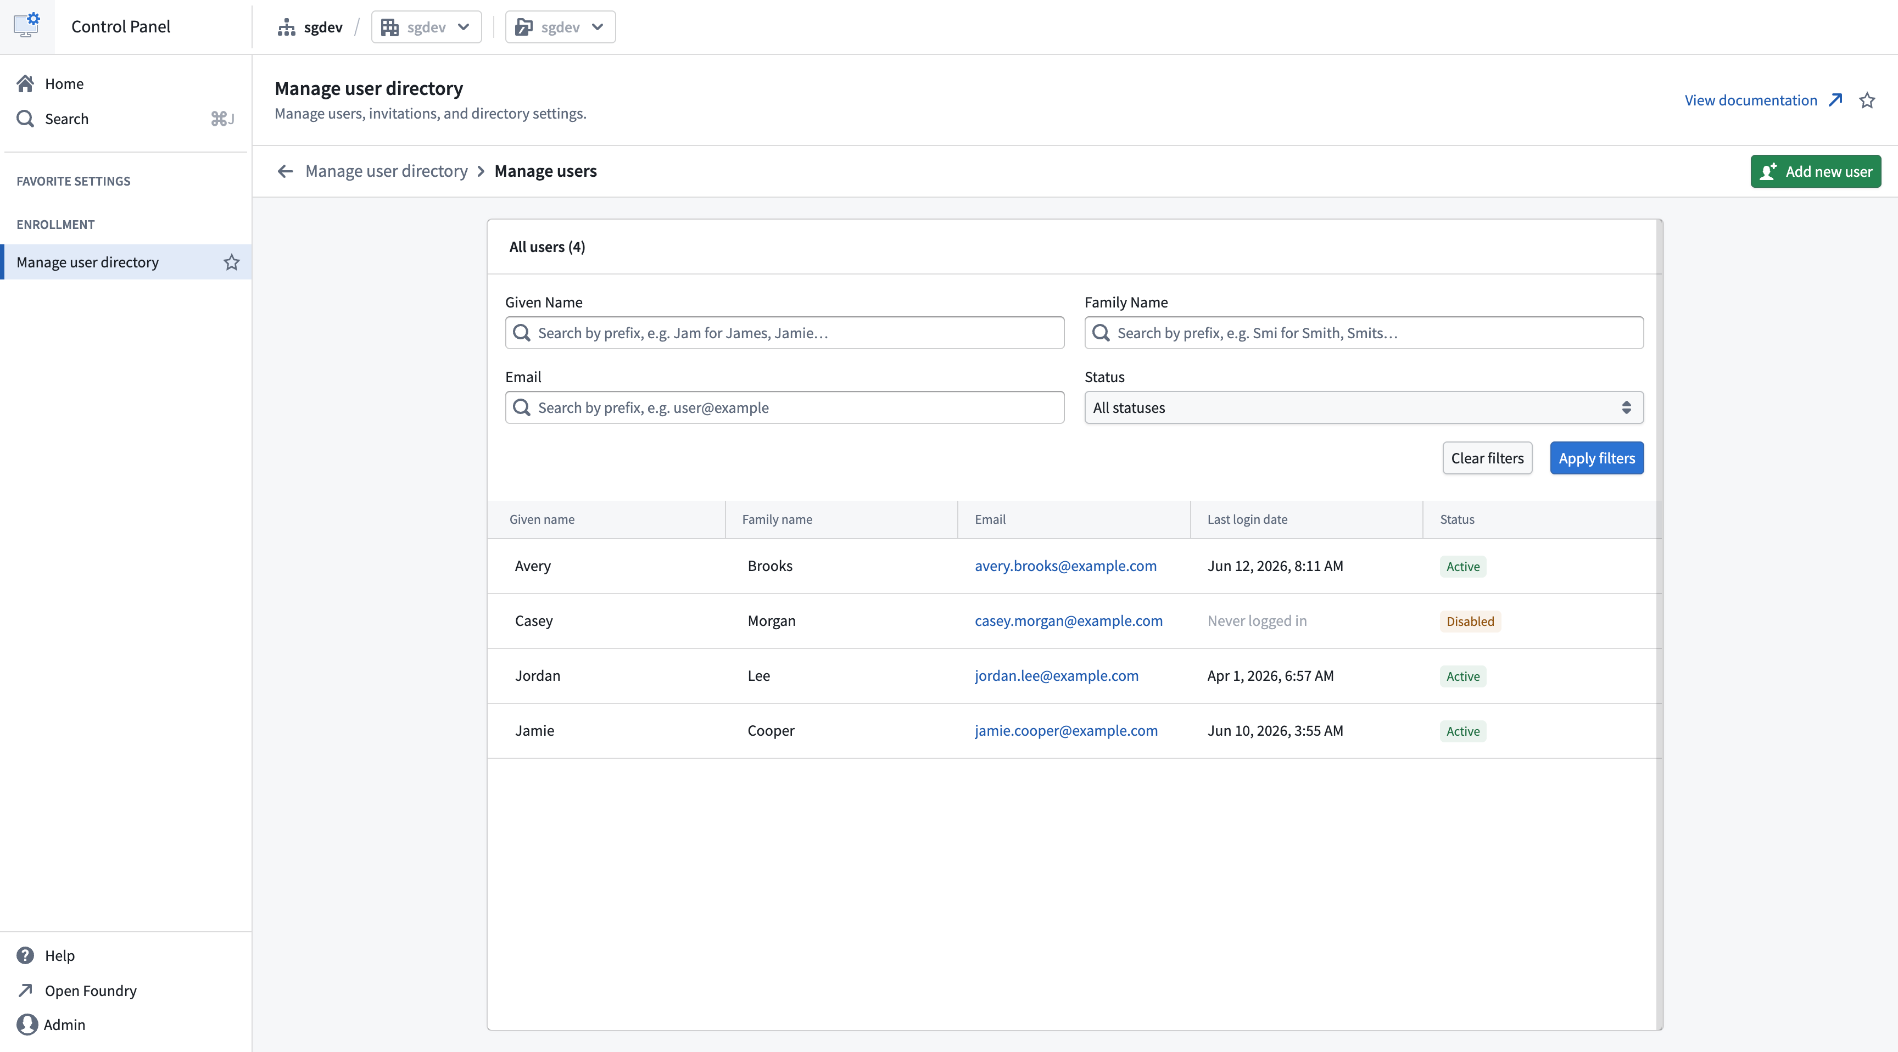Click Jun 12, 2026, 8:11 AM login date
The image size is (1898, 1052).
click(x=1275, y=566)
